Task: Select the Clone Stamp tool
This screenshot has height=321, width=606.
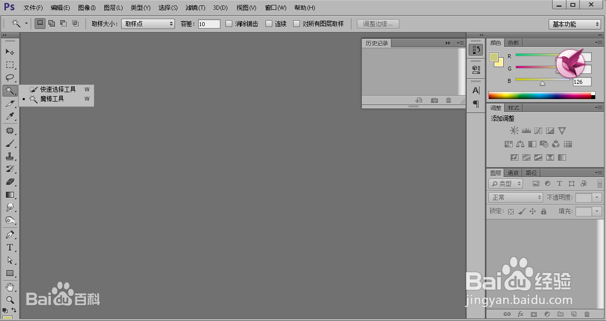Action: (10, 156)
